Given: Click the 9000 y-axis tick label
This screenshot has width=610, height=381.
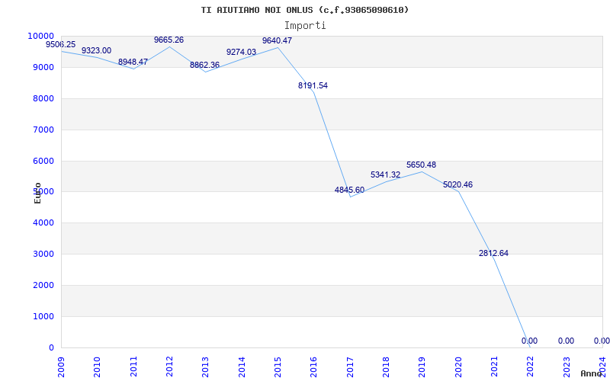Looking at the screenshot, I should pyautogui.click(x=43, y=67).
